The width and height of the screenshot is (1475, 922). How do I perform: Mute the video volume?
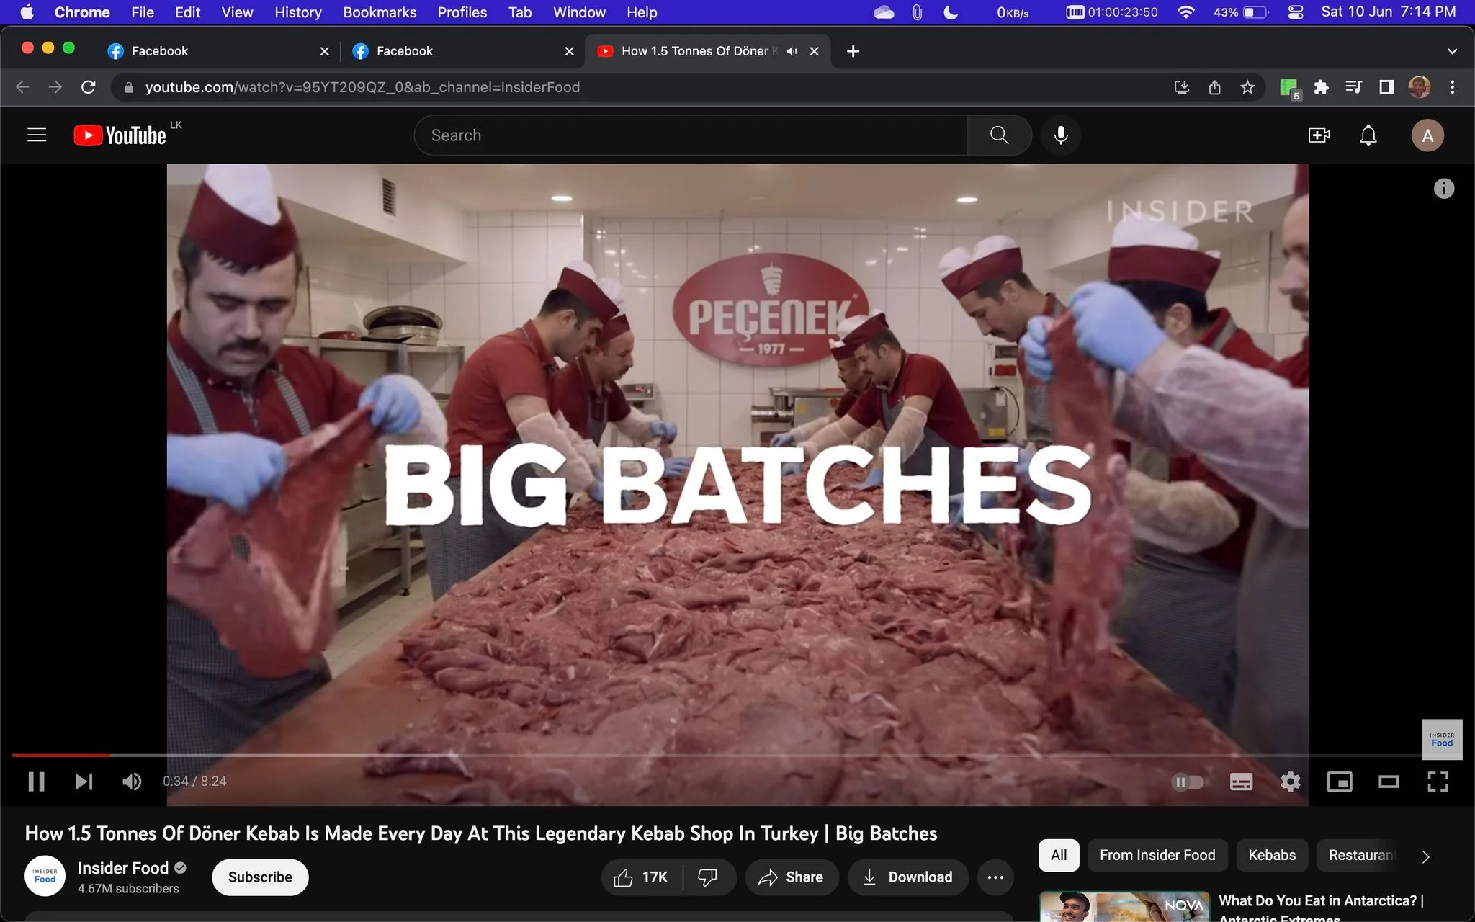tap(132, 782)
